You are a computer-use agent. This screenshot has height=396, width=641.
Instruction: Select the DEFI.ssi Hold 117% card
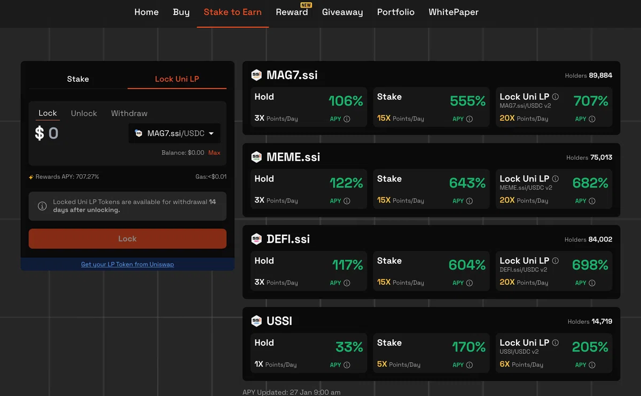[309, 270]
